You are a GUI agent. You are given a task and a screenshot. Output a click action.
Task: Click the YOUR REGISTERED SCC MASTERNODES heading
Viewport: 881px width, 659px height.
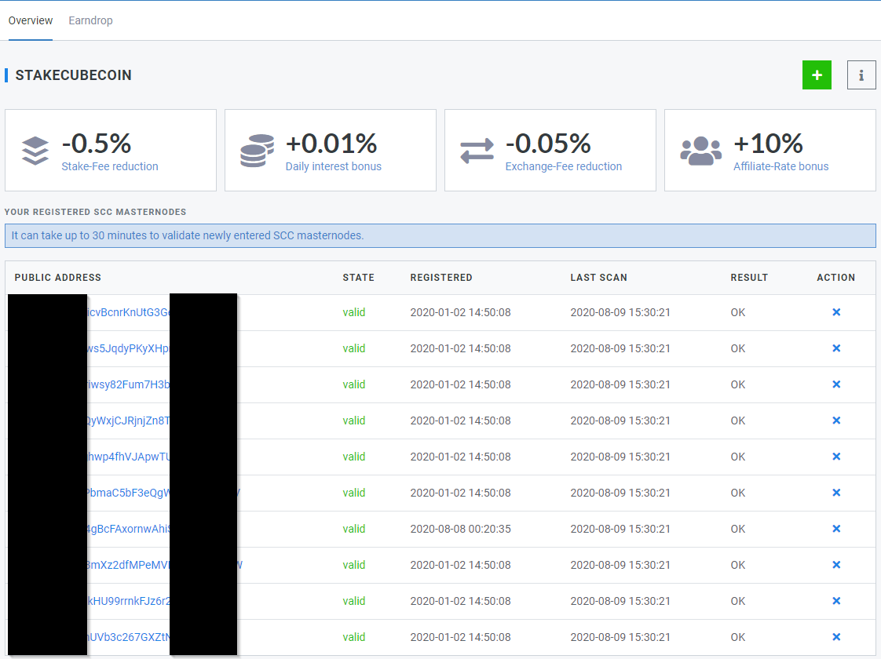tap(96, 212)
